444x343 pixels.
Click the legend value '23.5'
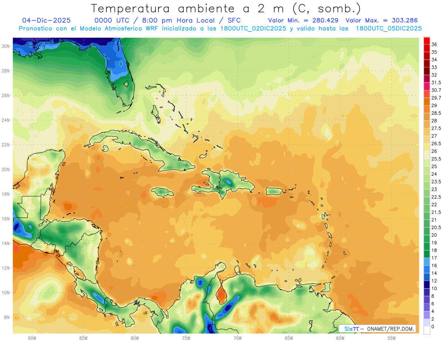[436, 182]
